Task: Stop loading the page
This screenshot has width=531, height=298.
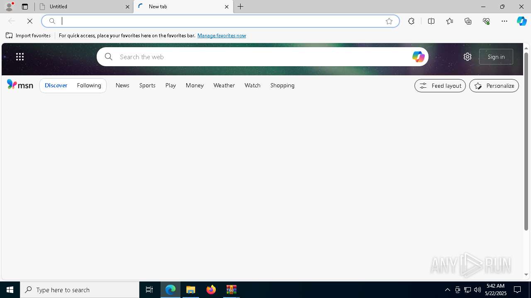Action: tap(30, 21)
